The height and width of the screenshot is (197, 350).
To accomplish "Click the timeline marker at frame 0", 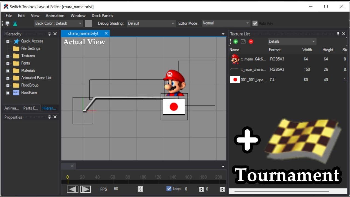I will [68, 179].
